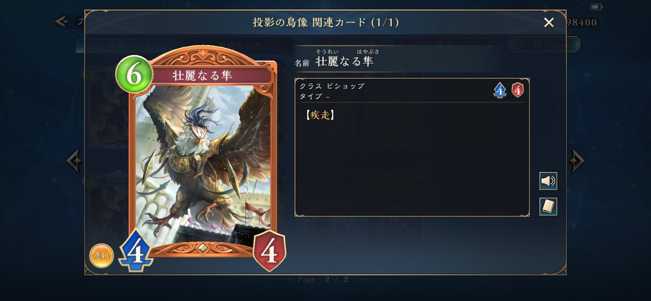Click the small red defense icon in info panel
The image size is (651, 301).
(517, 90)
